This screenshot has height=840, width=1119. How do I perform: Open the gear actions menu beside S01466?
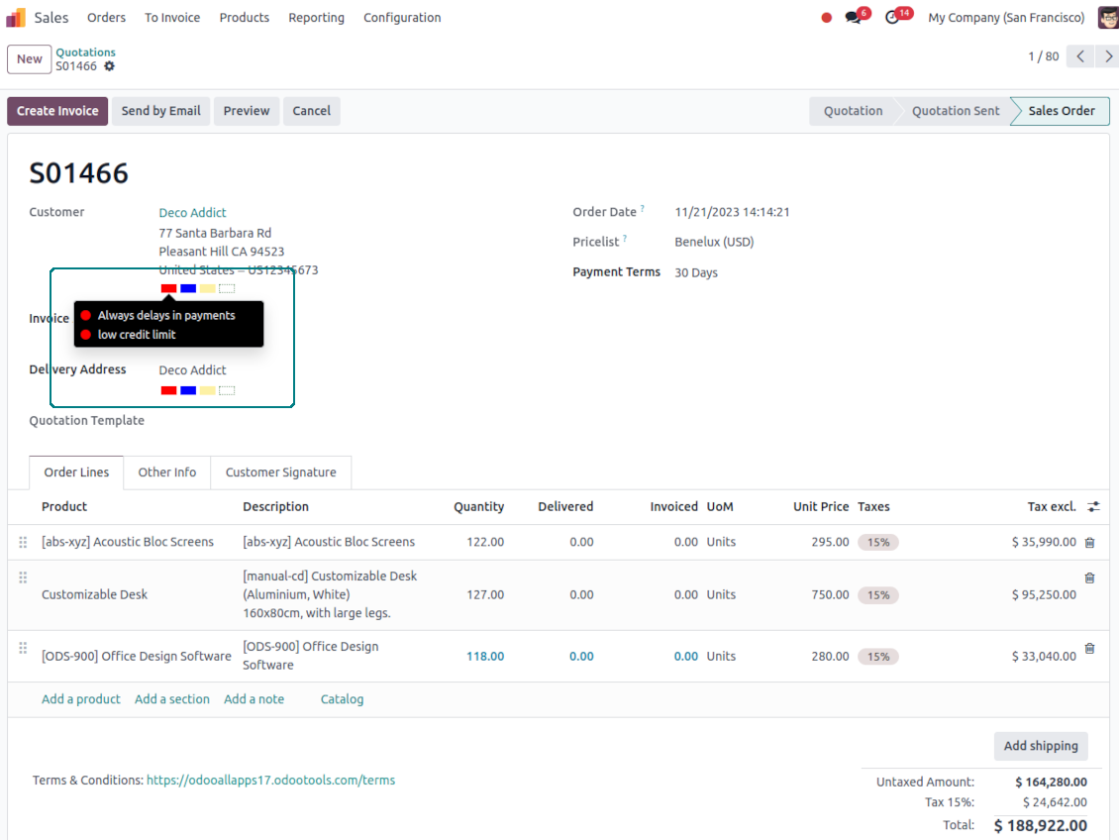tap(109, 66)
